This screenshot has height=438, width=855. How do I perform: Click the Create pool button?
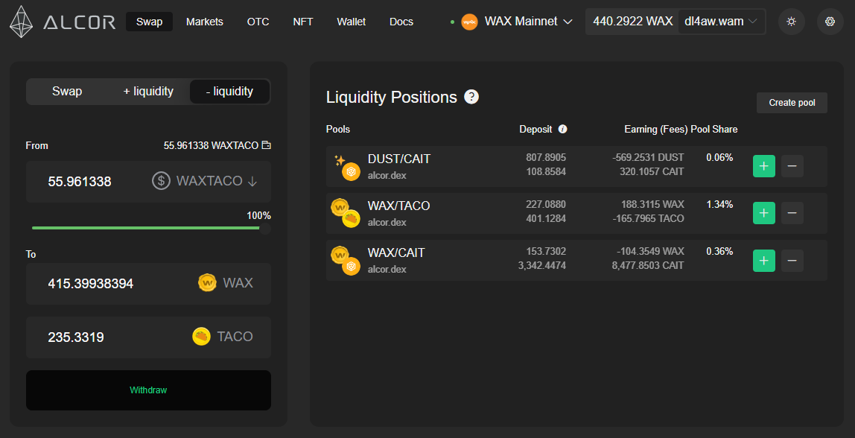click(792, 103)
